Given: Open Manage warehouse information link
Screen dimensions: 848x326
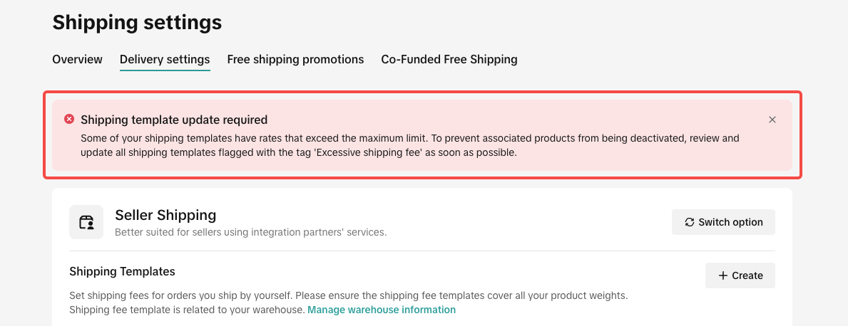Looking at the screenshot, I should coord(382,310).
